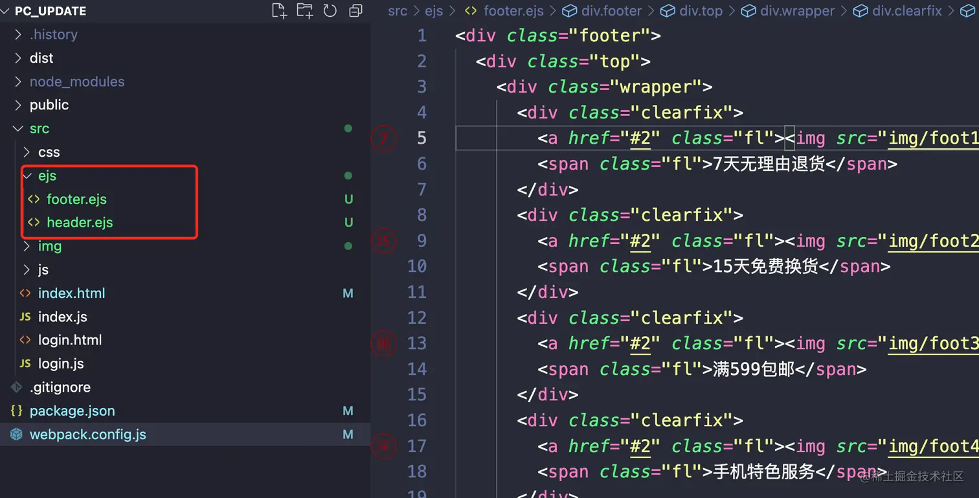
Task: Follow the img/foot2 link on line 9
Action: coord(933,241)
